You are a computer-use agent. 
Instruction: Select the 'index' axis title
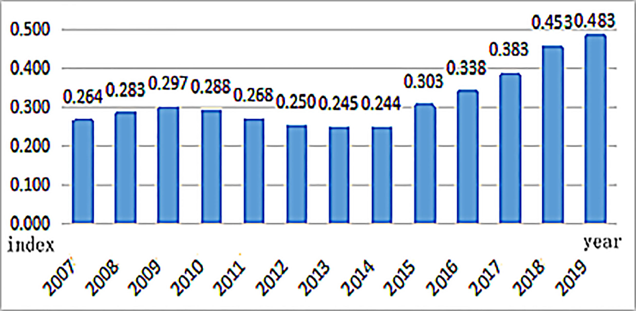(x=31, y=245)
